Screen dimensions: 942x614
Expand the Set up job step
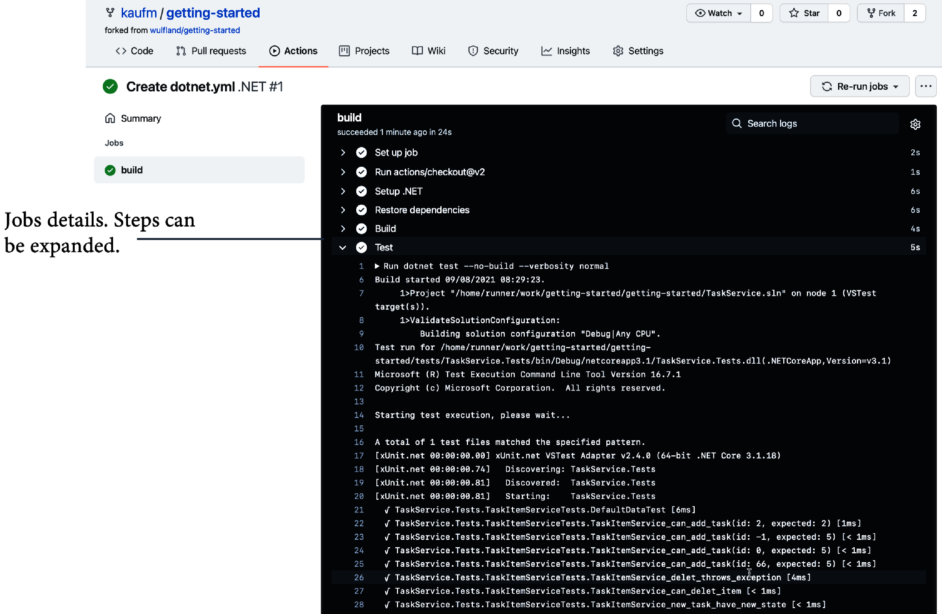[x=343, y=152]
